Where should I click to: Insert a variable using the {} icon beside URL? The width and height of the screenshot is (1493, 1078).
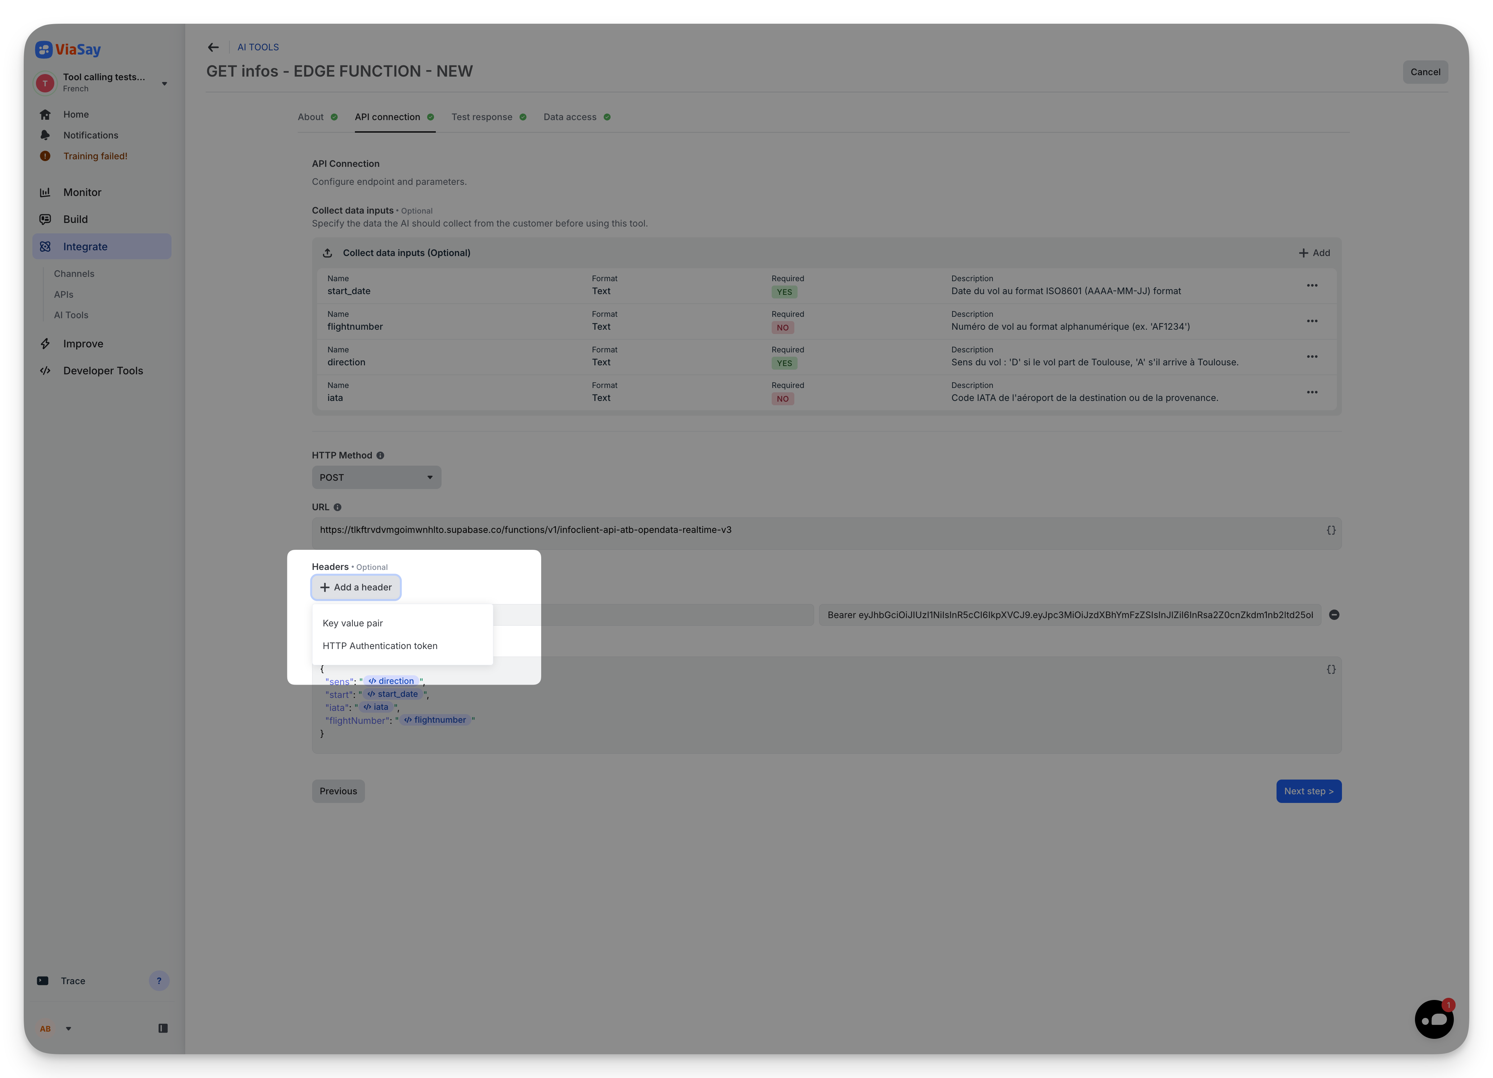coord(1330,529)
